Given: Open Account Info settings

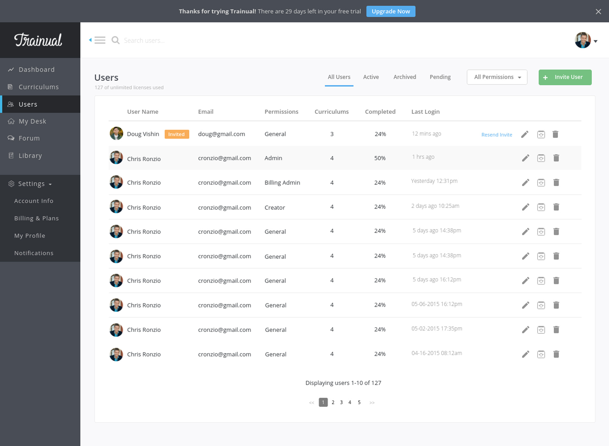Looking at the screenshot, I should pyautogui.click(x=34, y=201).
